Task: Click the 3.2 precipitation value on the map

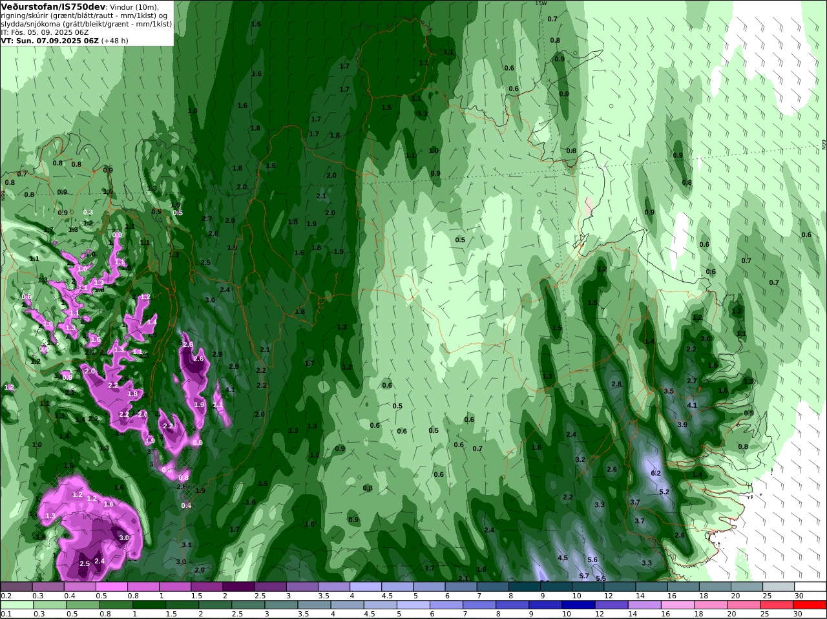Action: [x=580, y=459]
